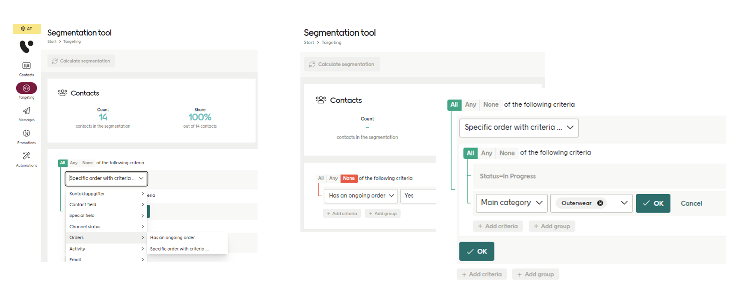Click the Share value 100%
Screen dimensions: 736x300
tap(200, 117)
